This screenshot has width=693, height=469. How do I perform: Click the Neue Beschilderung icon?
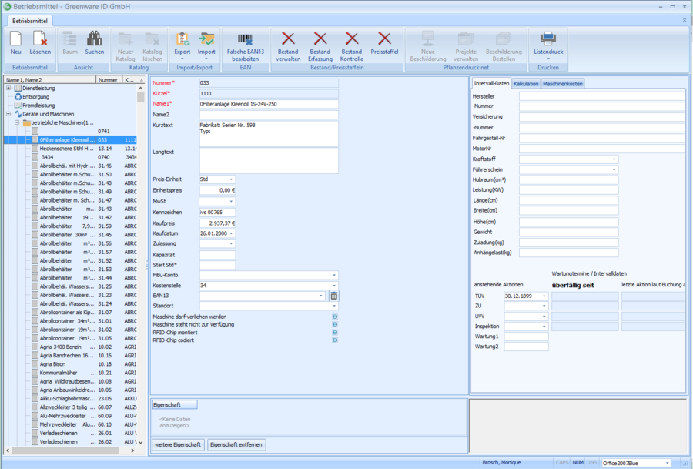[x=428, y=39]
